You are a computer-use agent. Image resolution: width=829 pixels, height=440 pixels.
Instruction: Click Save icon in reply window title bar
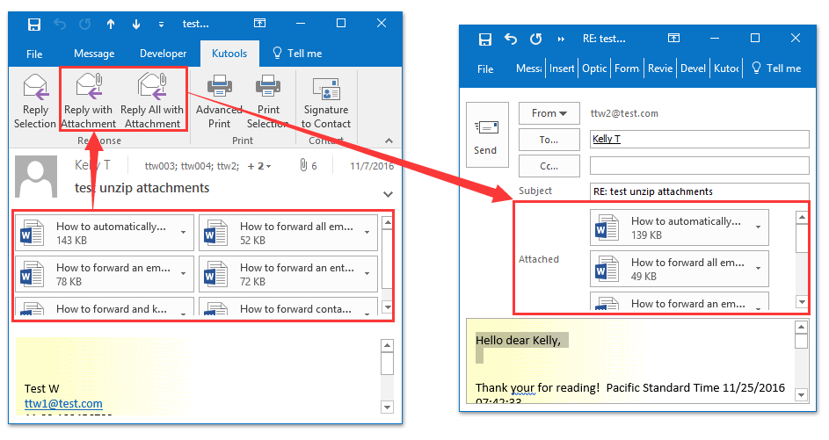tap(484, 39)
